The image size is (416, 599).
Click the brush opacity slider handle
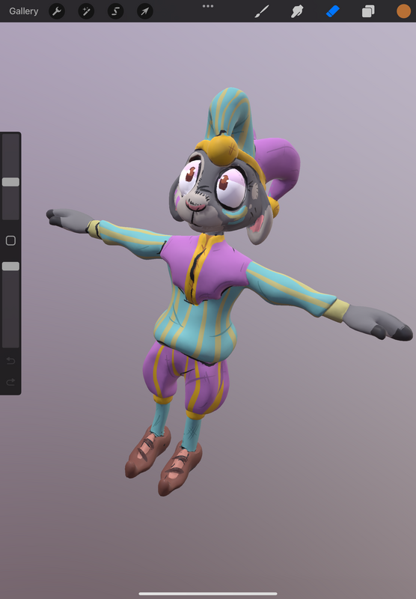10,267
